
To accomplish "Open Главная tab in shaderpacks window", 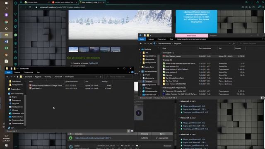I will click(x=17, y=72).
